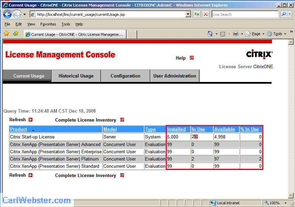Click the red Stop loading icon
Image resolution: width=295 pixels, height=207 pixels.
[206, 14]
